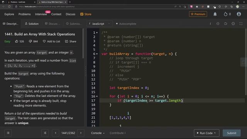Click the browser profile picture
Screen dimensions: 247x139
238,7
